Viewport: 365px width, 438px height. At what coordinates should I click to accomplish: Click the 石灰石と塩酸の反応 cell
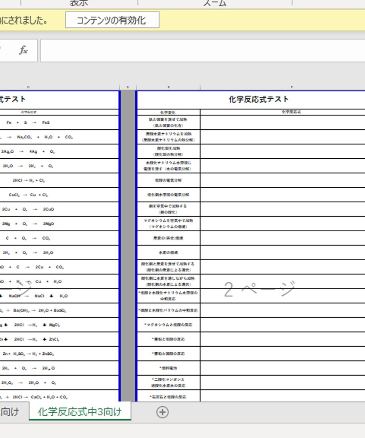point(169,396)
